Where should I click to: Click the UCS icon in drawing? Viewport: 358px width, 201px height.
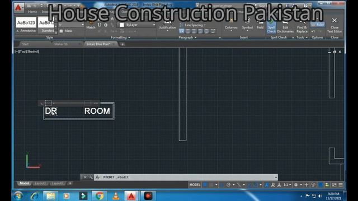click(33, 161)
